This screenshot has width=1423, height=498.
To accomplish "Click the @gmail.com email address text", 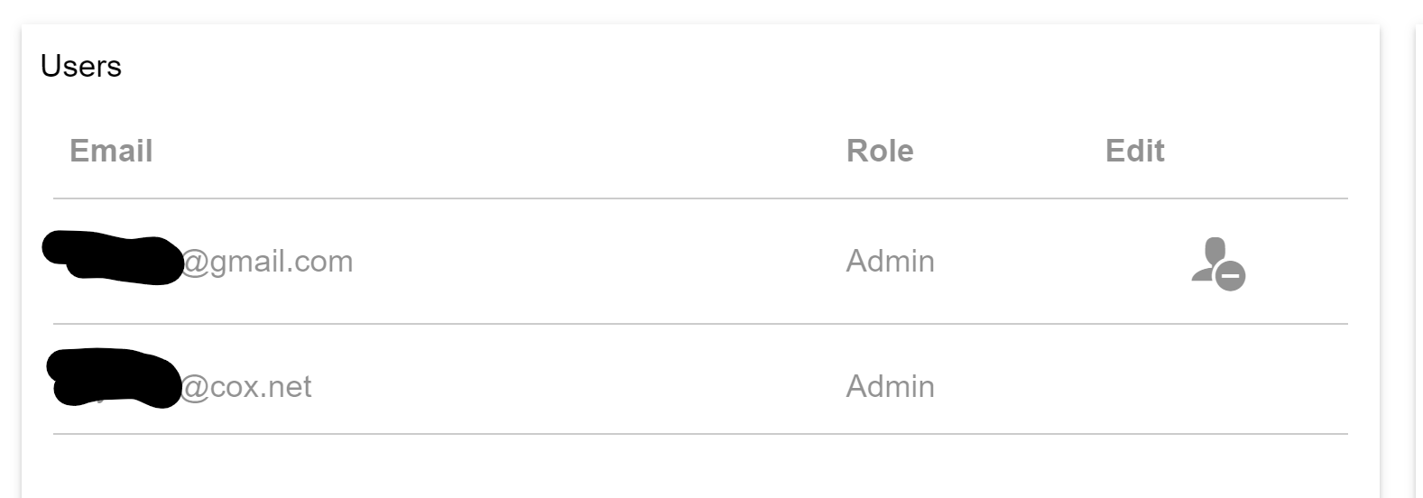I will (268, 262).
